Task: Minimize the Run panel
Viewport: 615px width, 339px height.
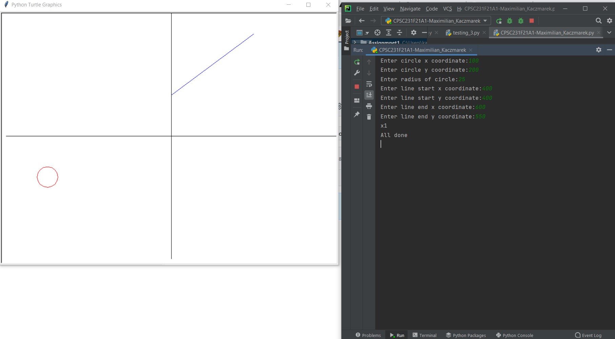Action: tap(610, 50)
